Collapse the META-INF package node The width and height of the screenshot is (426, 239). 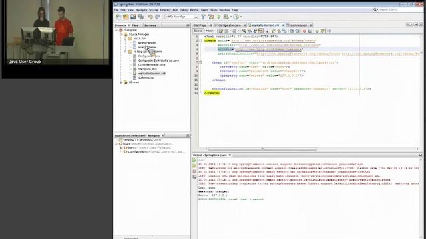126,39
